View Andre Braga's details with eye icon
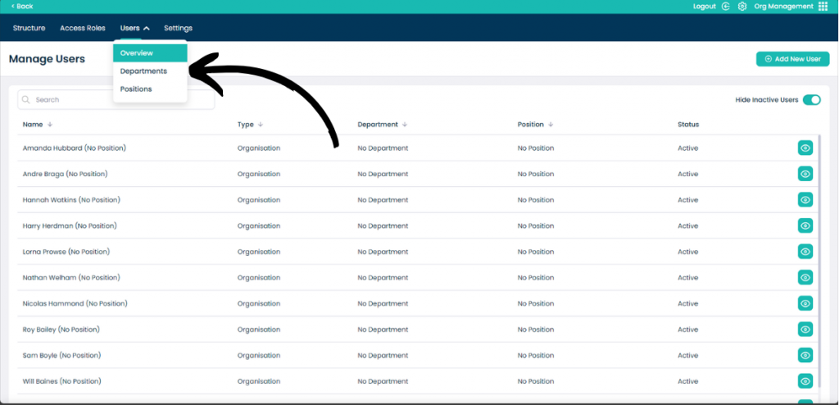 click(x=805, y=174)
